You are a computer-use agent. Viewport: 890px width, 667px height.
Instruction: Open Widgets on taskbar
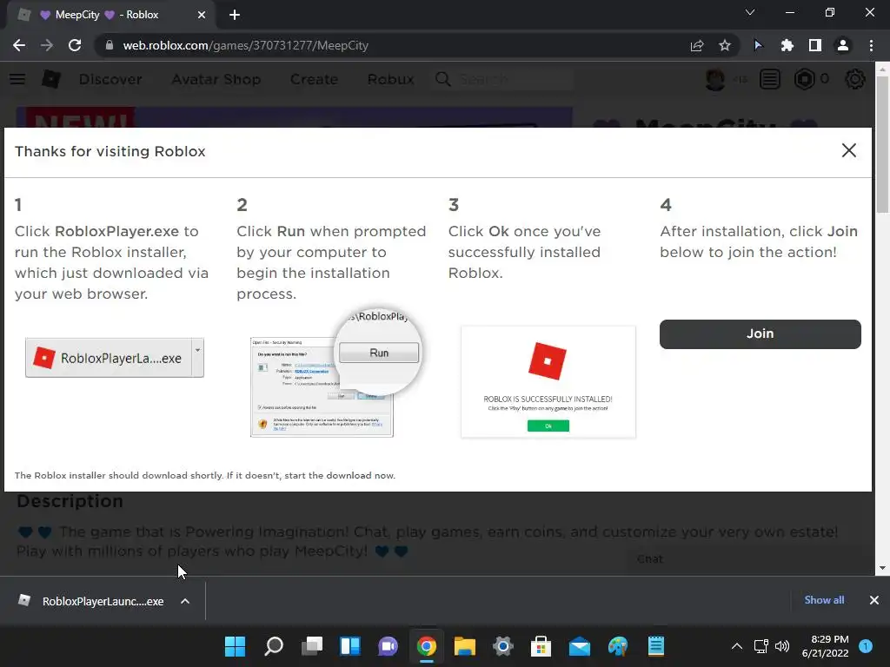[349, 646]
